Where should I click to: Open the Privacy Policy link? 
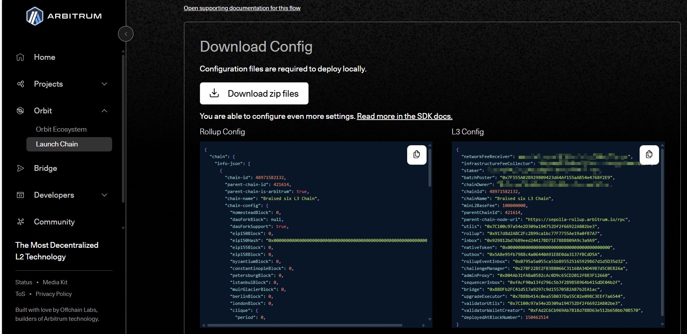click(x=54, y=294)
